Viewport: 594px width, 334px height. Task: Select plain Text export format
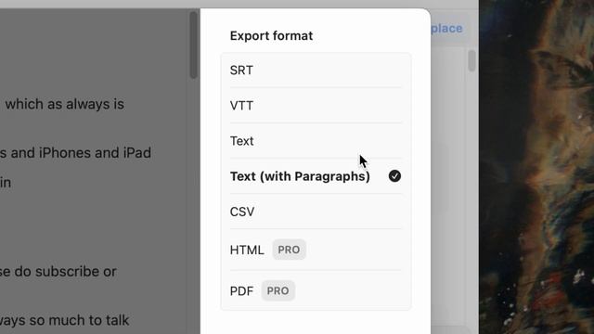(x=316, y=141)
